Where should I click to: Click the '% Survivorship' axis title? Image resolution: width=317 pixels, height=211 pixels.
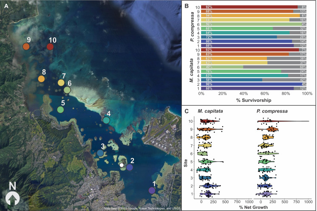pyautogui.click(x=254, y=100)
